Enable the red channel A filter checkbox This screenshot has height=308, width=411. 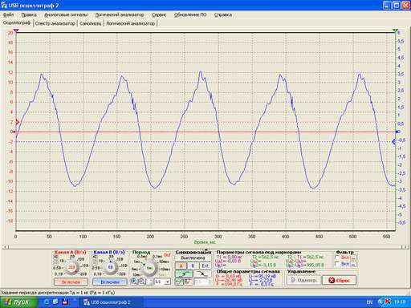[337, 257]
